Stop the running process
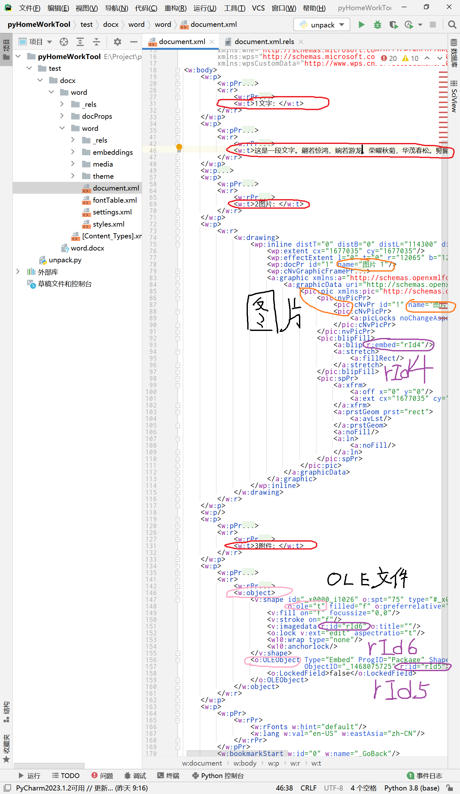 pyautogui.click(x=433, y=25)
